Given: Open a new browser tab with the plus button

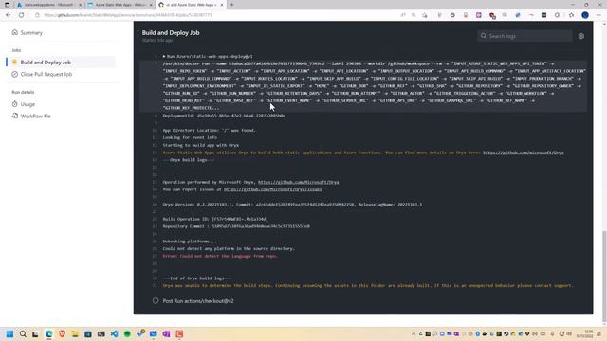Looking at the screenshot, I should coord(231,5).
